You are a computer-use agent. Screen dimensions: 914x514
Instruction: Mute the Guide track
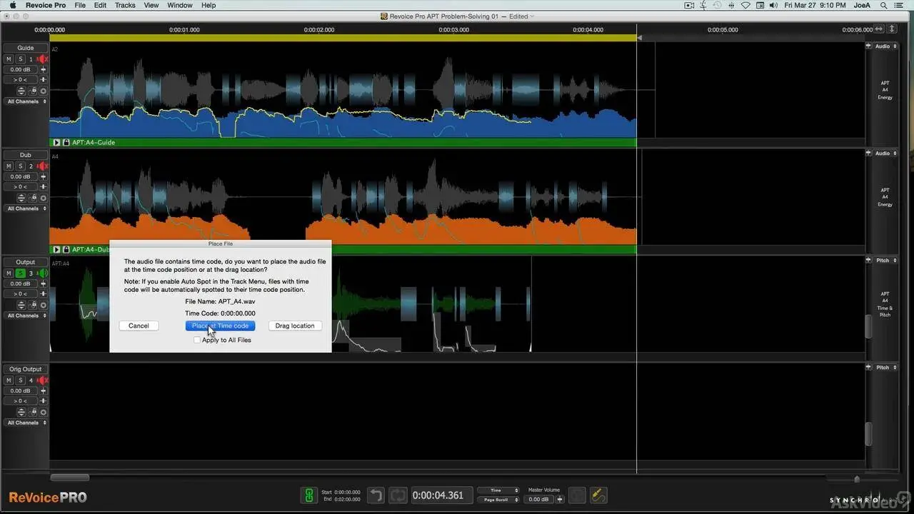tap(9, 59)
